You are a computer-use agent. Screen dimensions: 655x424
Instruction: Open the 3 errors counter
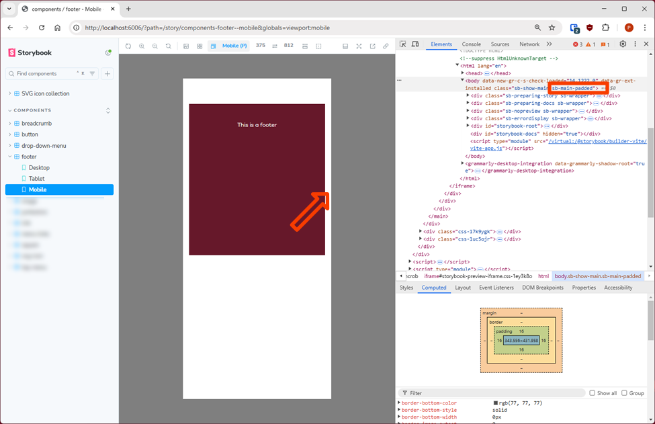pyautogui.click(x=578, y=44)
